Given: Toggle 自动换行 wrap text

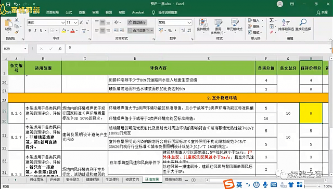Looking at the screenshot, I should 137,22.
